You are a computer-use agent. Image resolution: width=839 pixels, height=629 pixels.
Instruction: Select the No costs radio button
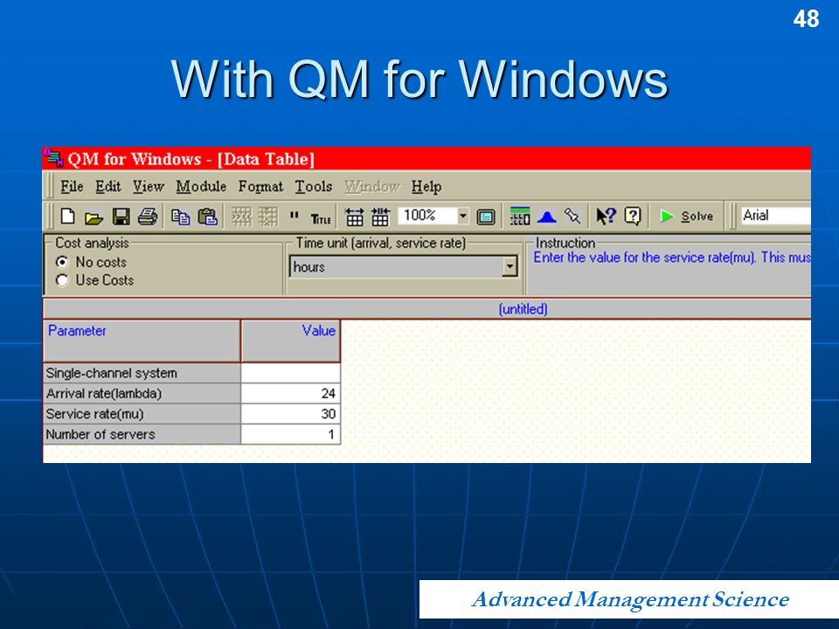(x=62, y=262)
